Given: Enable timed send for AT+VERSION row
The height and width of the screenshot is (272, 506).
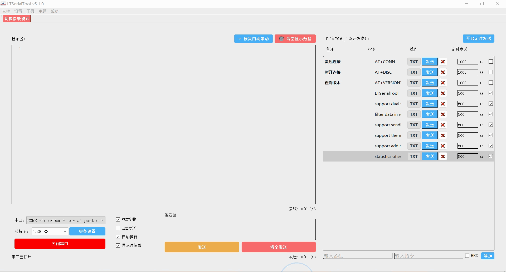Looking at the screenshot, I should click(x=490, y=83).
